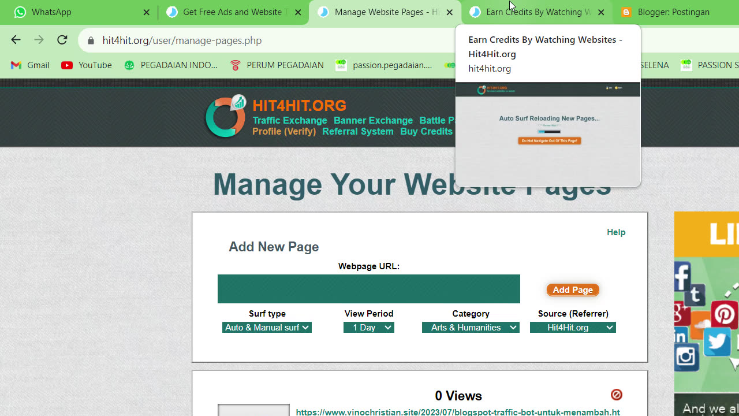This screenshot has width=739, height=416.
Task: Close the Manage Website Pages tab
Action: 450,12
